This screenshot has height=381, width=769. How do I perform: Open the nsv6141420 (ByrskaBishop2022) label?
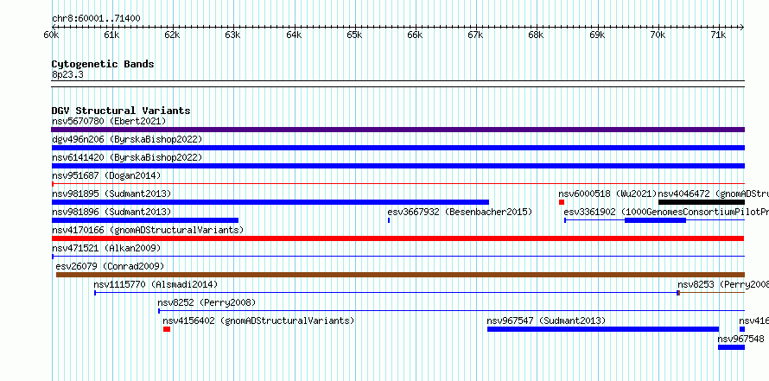tap(127, 157)
